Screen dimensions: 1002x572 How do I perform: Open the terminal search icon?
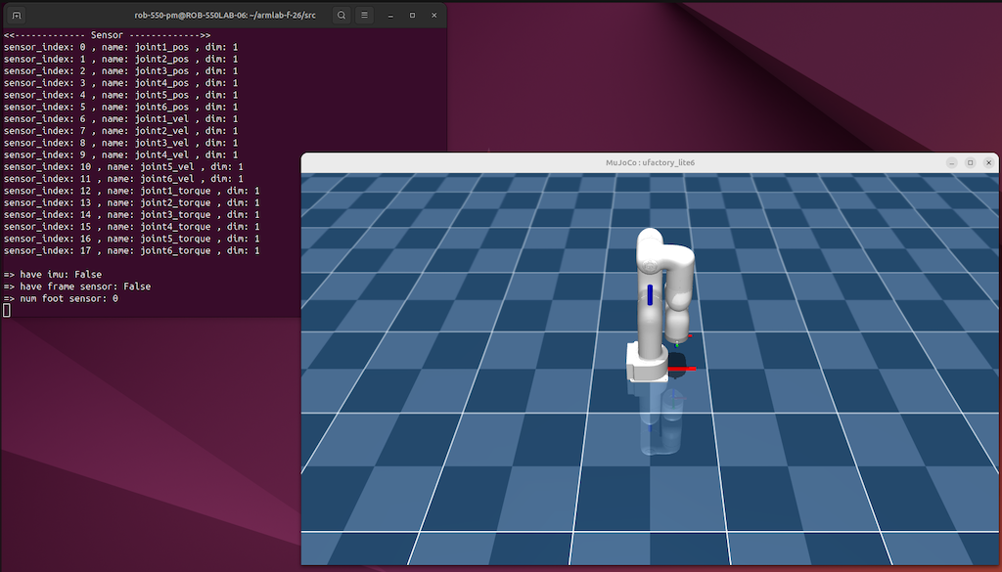[342, 15]
